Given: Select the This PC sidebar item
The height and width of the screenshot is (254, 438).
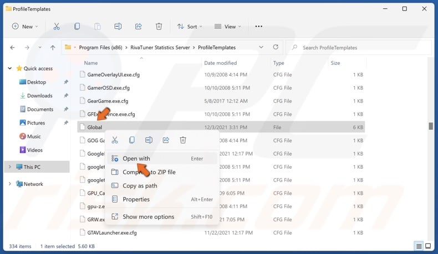Looking at the screenshot, I should click(x=37, y=167).
